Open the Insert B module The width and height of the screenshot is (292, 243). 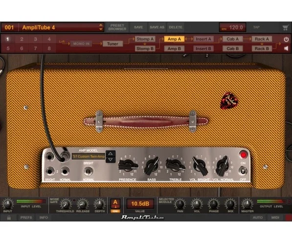203,48
